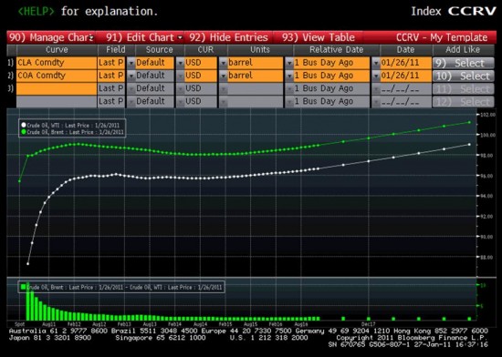Open the Units dropdown arrow for CLA Comdty
The height and width of the screenshot is (357, 502).
[224, 63]
